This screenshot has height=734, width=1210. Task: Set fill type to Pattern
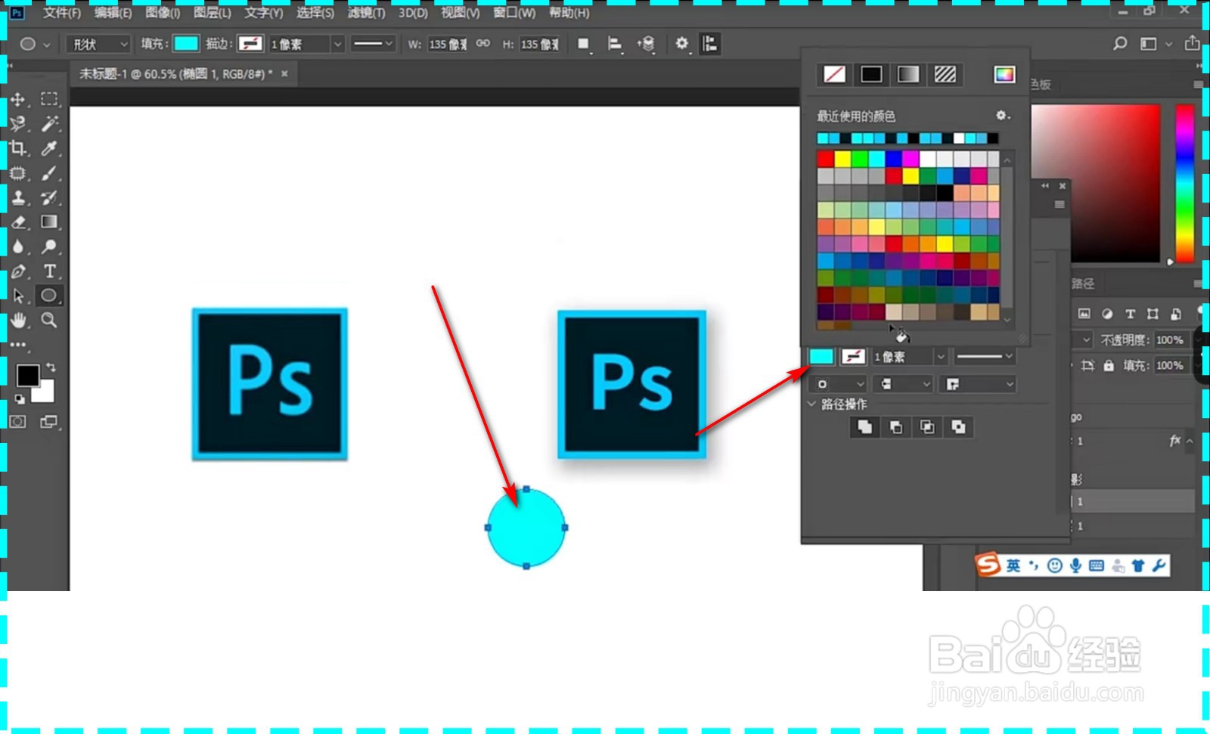click(945, 74)
